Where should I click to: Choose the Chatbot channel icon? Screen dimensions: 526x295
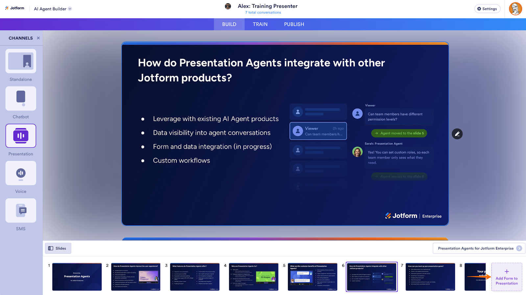tap(21, 98)
